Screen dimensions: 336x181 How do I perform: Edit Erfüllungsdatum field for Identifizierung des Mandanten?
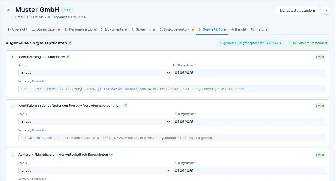[249, 73]
